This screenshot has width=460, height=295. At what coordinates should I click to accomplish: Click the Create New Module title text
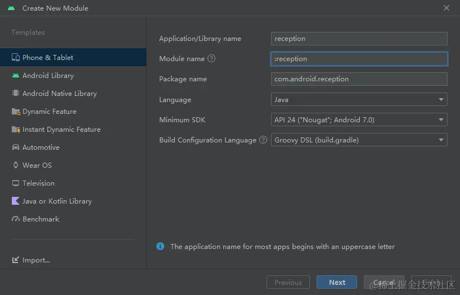coord(56,8)
